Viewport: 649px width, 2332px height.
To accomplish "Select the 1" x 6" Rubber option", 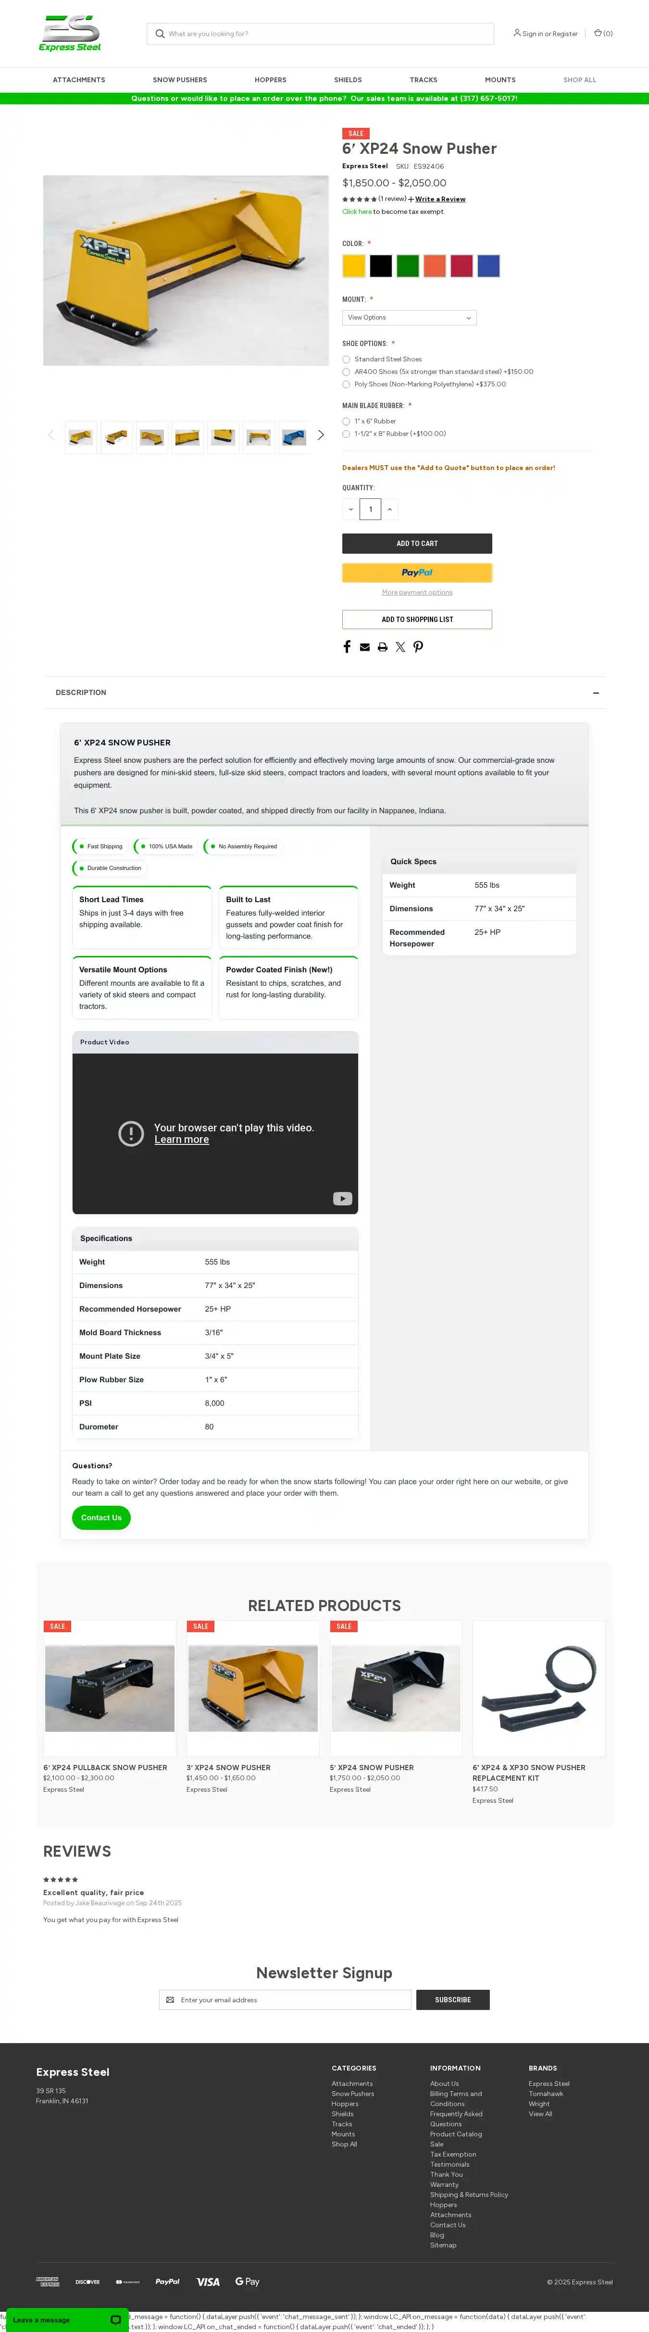I will pyautogui.click(x=346, y=422).
